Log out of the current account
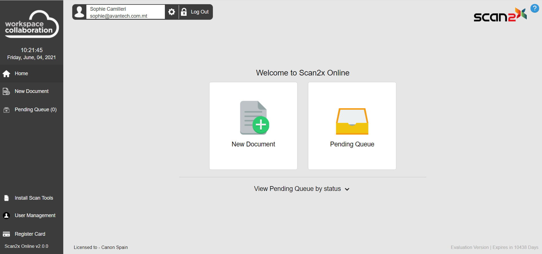Screen dimensions: 542x254 [200, 12]
